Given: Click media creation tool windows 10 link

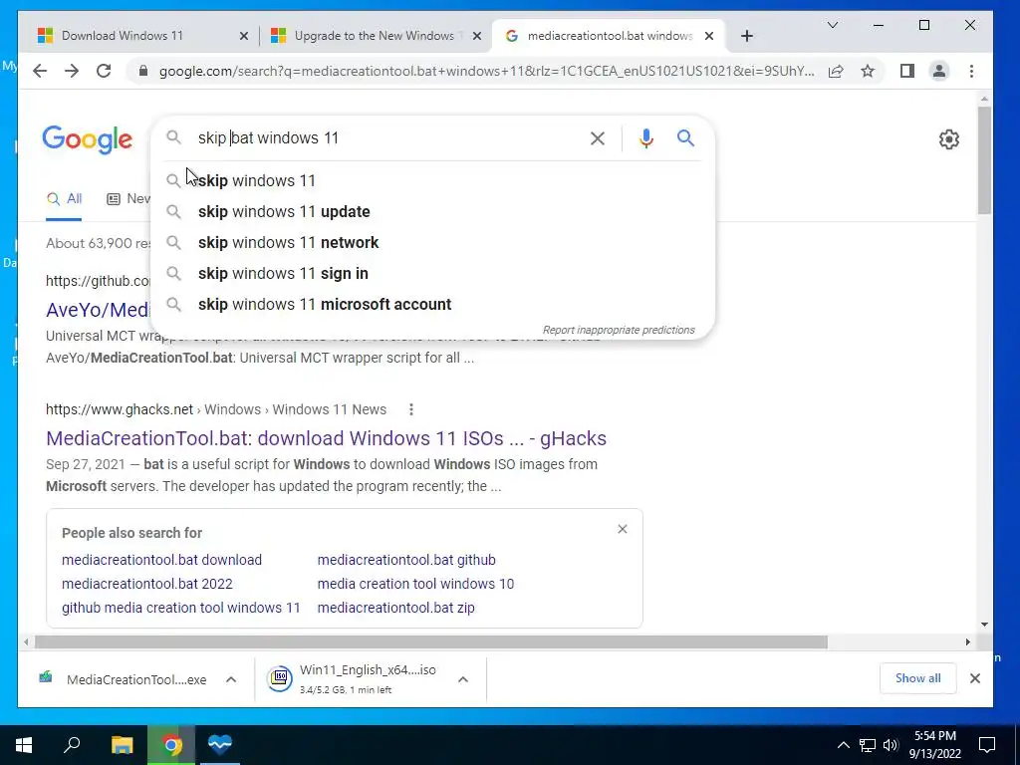Looking at the screenshot, I should (415, 584).
